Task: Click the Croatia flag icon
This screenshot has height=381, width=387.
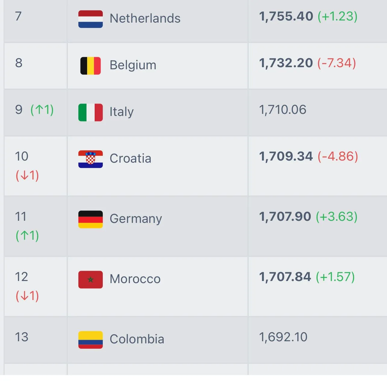Action: tap(90, 159)
